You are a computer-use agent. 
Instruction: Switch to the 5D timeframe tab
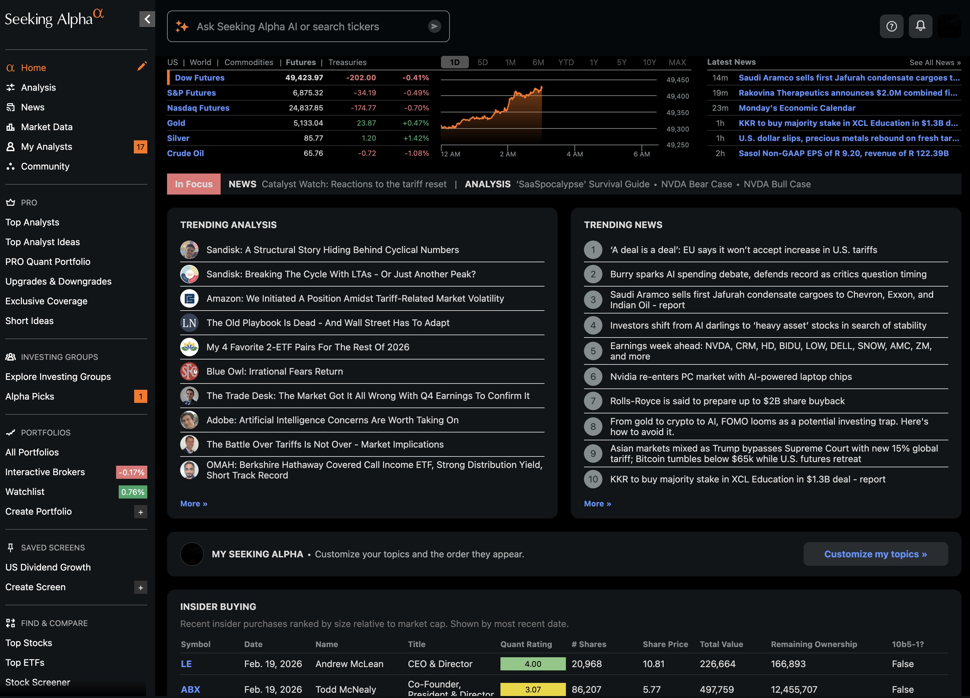pyautogui.click(x=482, y=62)
